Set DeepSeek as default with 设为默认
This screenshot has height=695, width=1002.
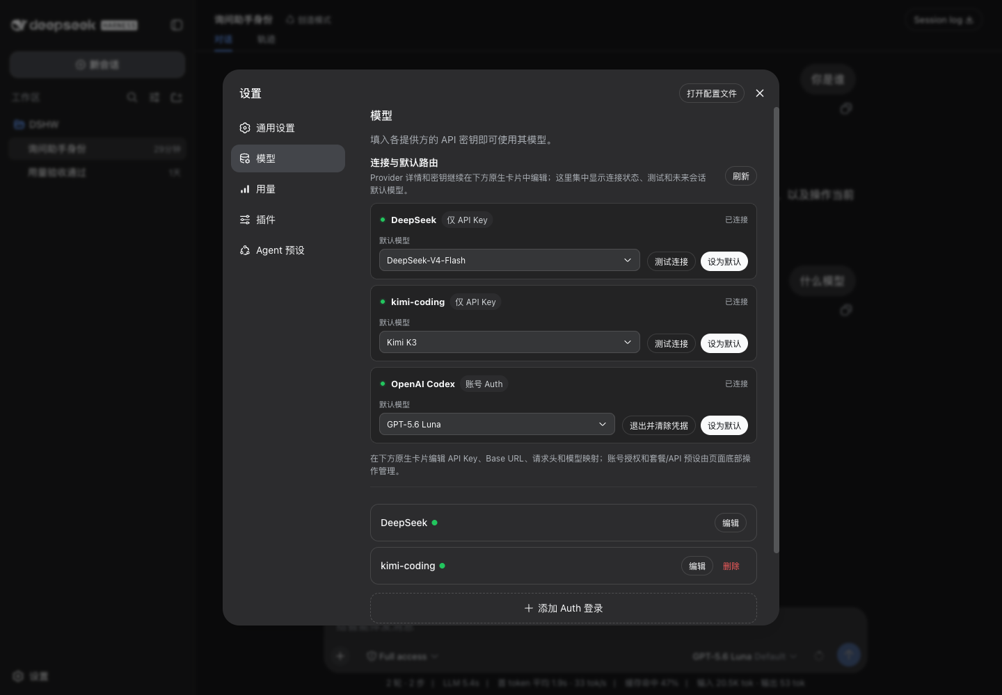click(724, 261)
